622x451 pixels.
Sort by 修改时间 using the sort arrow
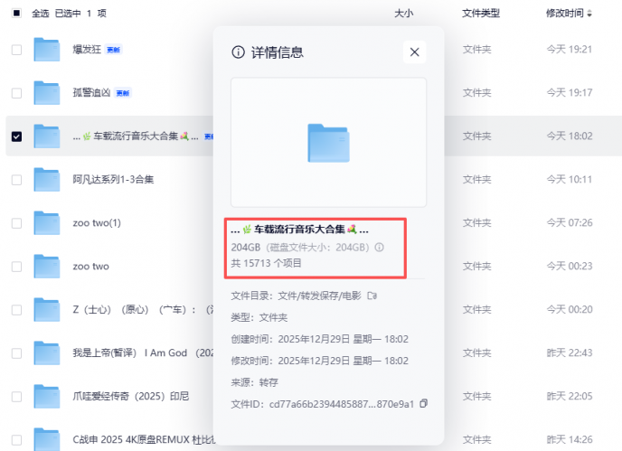tap(590, 14)
